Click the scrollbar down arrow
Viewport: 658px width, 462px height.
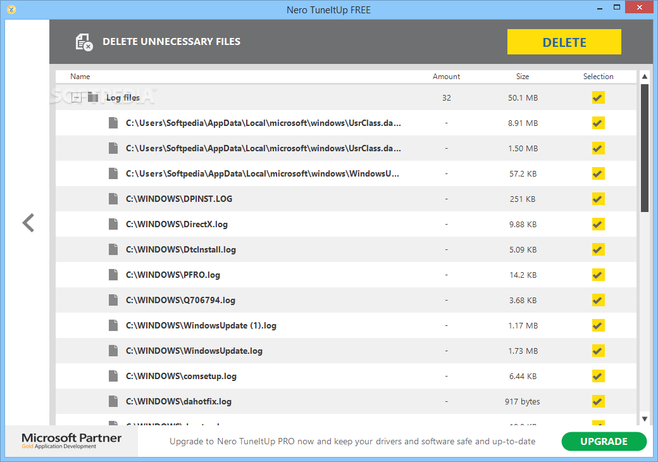(x=645, y=419)
